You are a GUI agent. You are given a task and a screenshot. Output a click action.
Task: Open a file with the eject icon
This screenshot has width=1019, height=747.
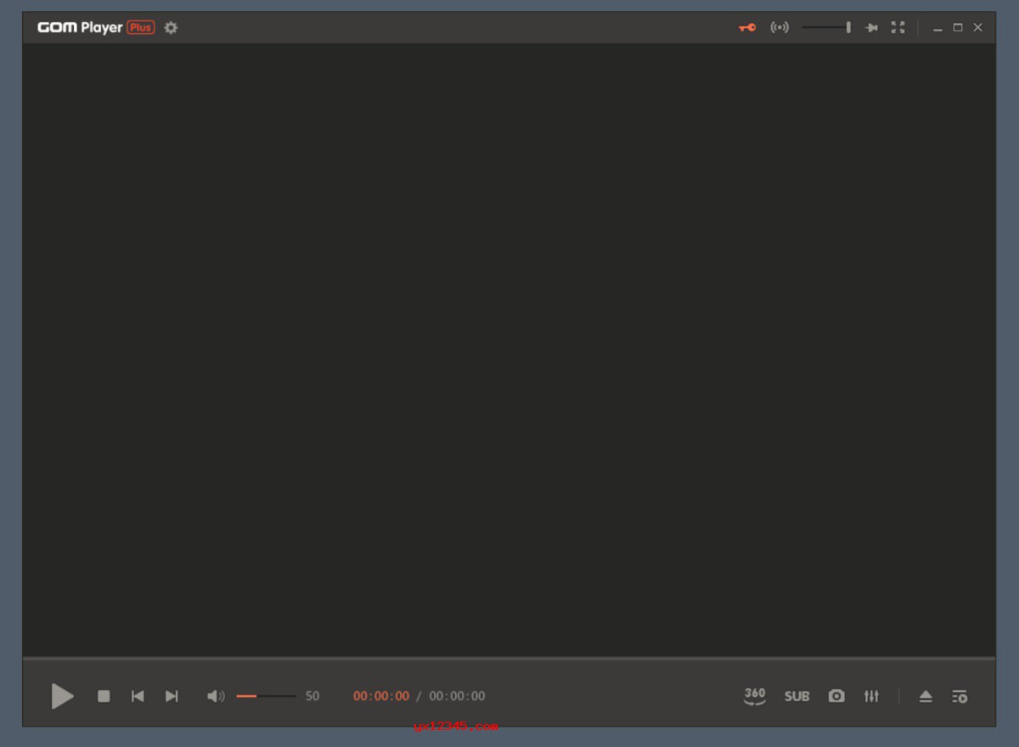pos(926,696)
